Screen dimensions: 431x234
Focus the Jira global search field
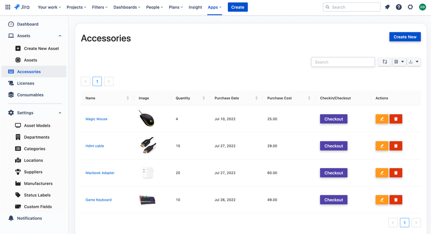click(352, 7)
